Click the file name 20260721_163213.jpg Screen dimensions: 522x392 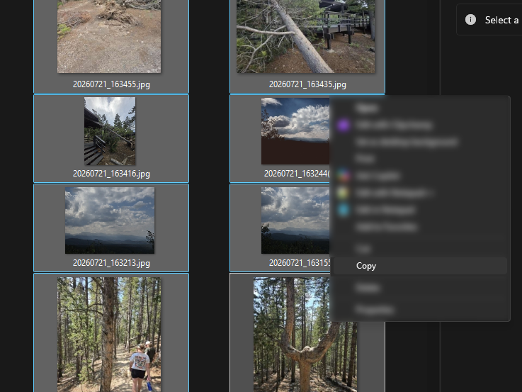[111, 263]
